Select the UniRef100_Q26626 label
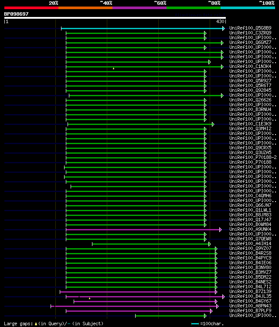The image size is (279, 327). pos(250,100)
